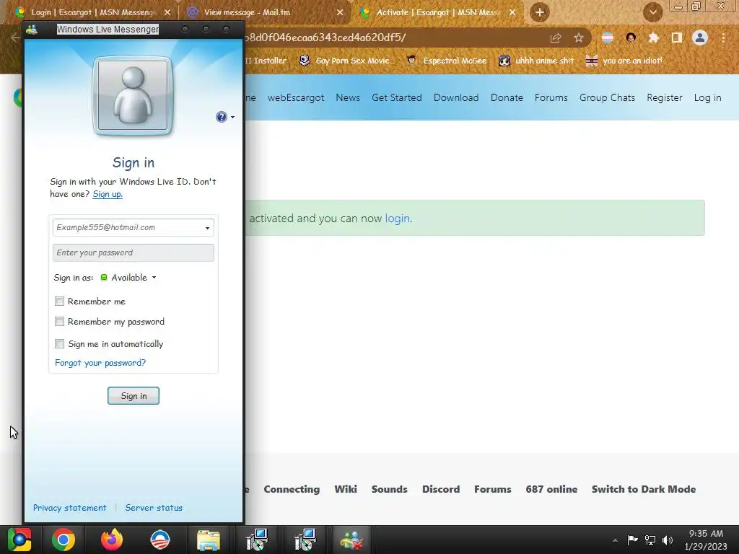739x554 pixels.
Task: Open the uhhh anime shit bookmark
Action: coord(536,61)
